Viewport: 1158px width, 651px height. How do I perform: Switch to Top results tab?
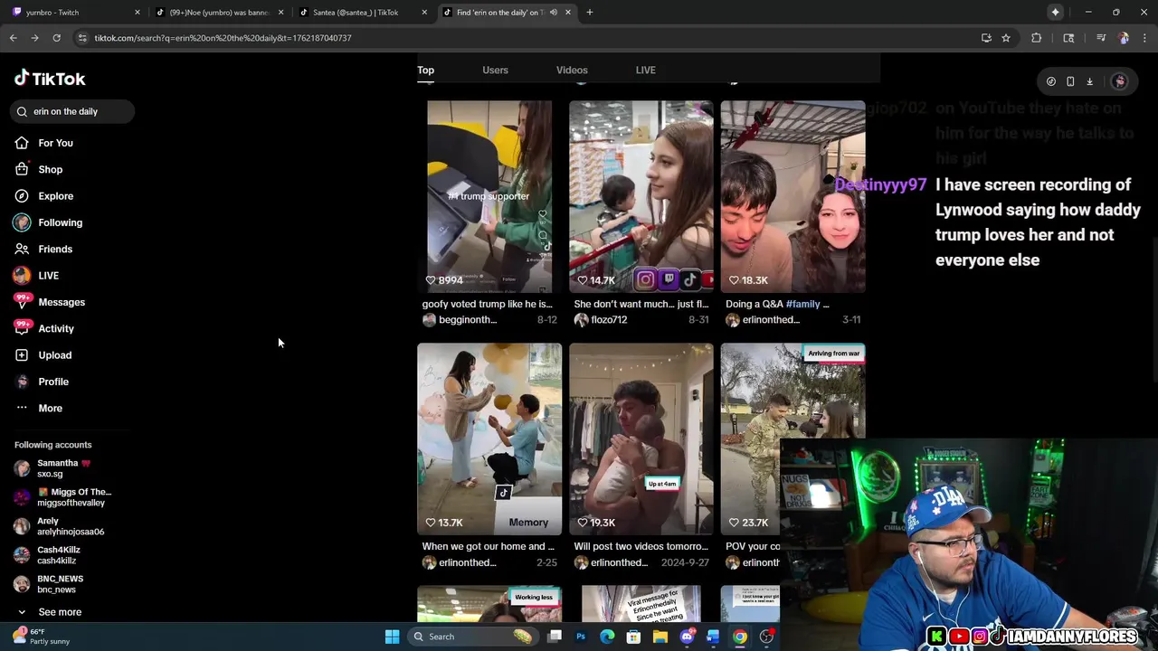click(425, 70)
